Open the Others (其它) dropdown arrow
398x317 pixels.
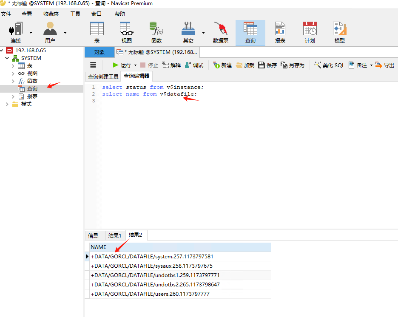tap(203, 33)
